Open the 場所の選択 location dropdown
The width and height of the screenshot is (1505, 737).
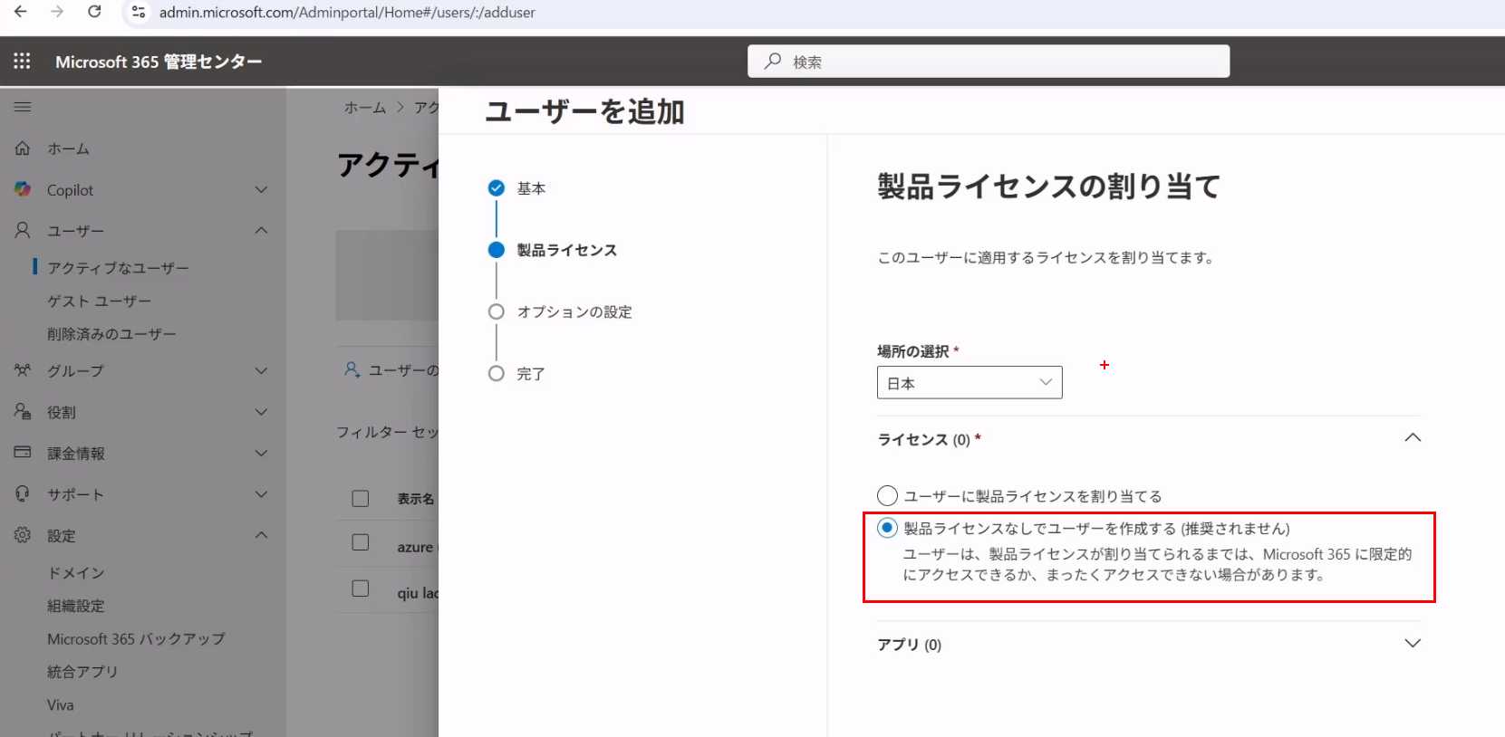pyautogui.click(x=969, y=383)
